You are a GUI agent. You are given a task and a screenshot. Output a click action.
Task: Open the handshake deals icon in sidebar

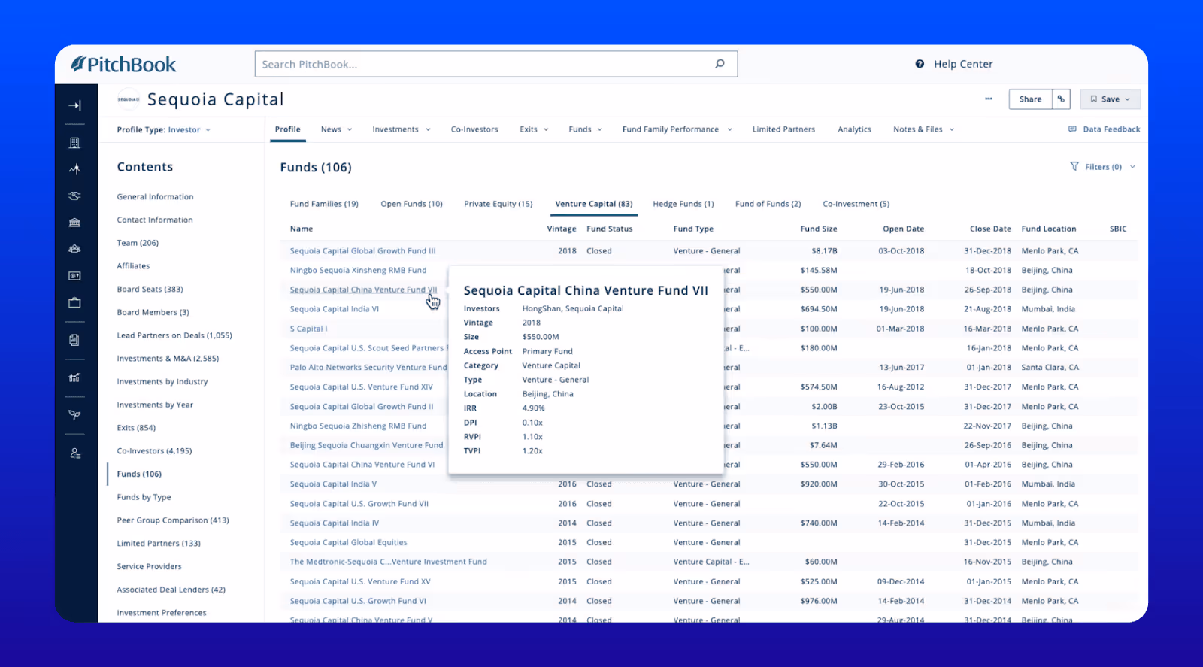74,196
